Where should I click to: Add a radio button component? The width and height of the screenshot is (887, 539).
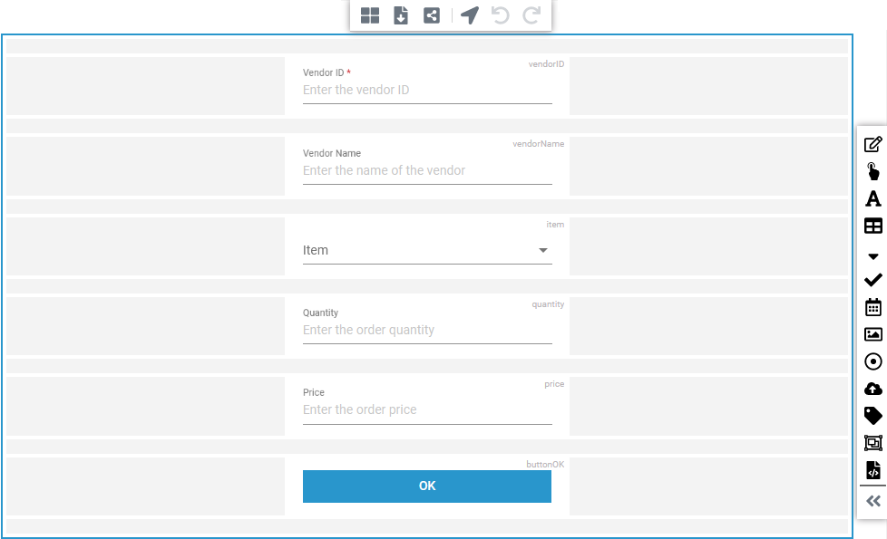[872, 361]
